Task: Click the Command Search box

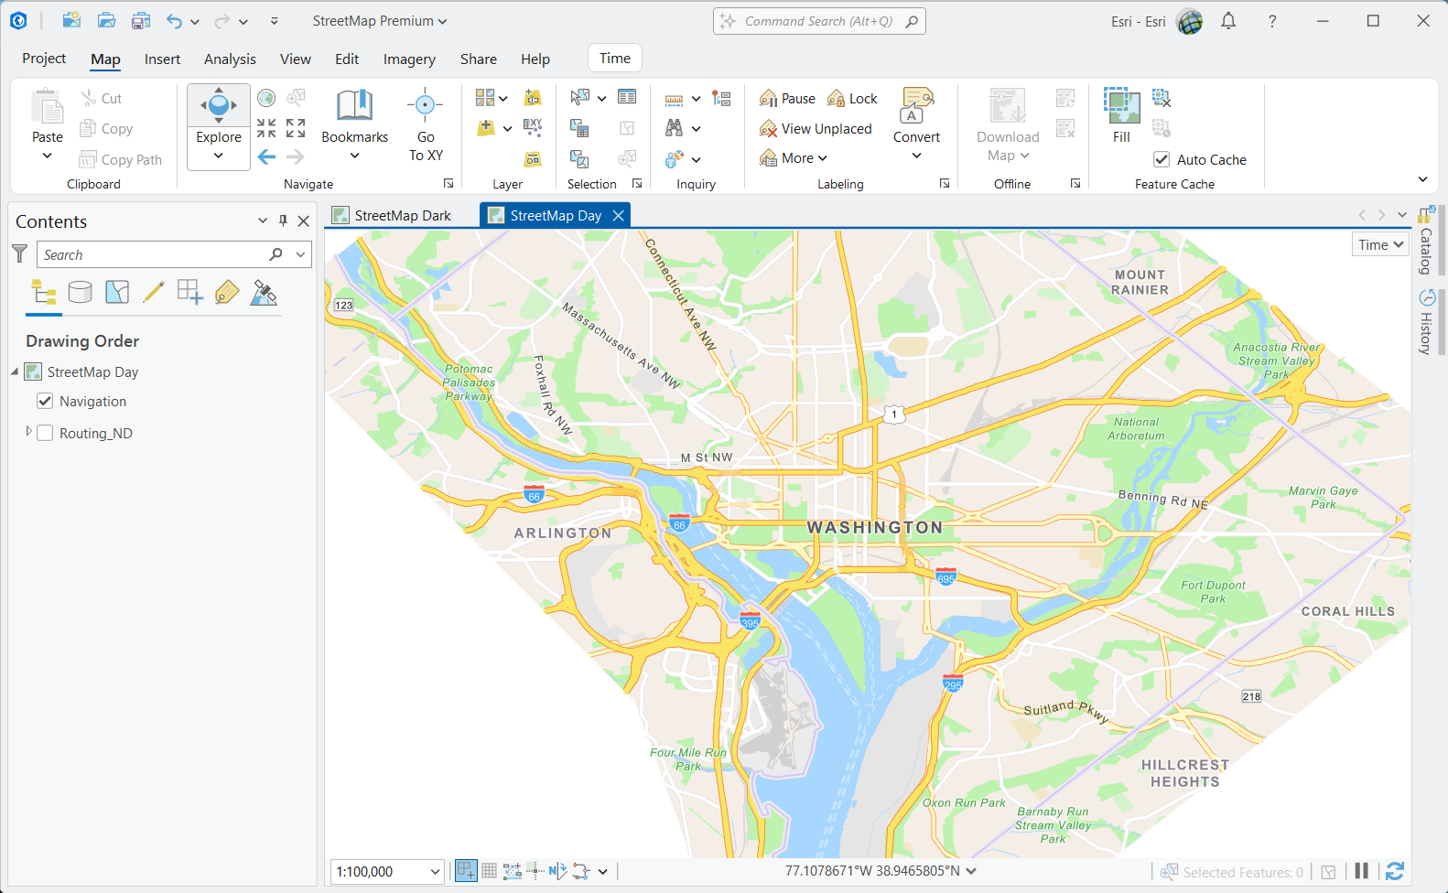Action: click(x=819, y=21)
